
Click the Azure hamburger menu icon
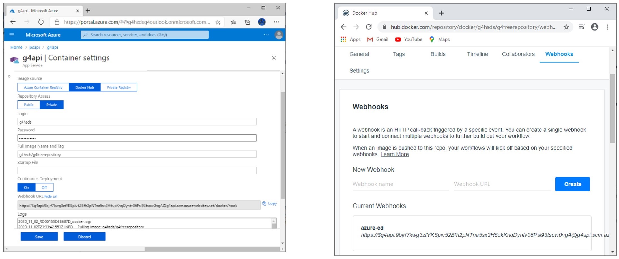(x=12, y=35)
